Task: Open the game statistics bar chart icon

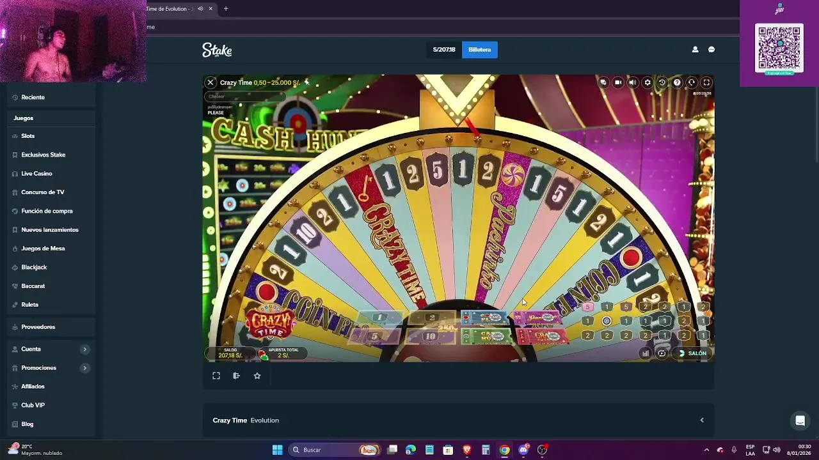Action: pyautogui.click(x=646, y=353)
